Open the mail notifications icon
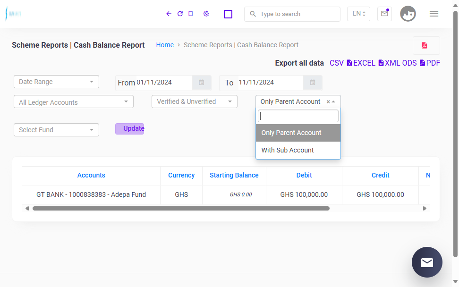 [x=385, y=14]
